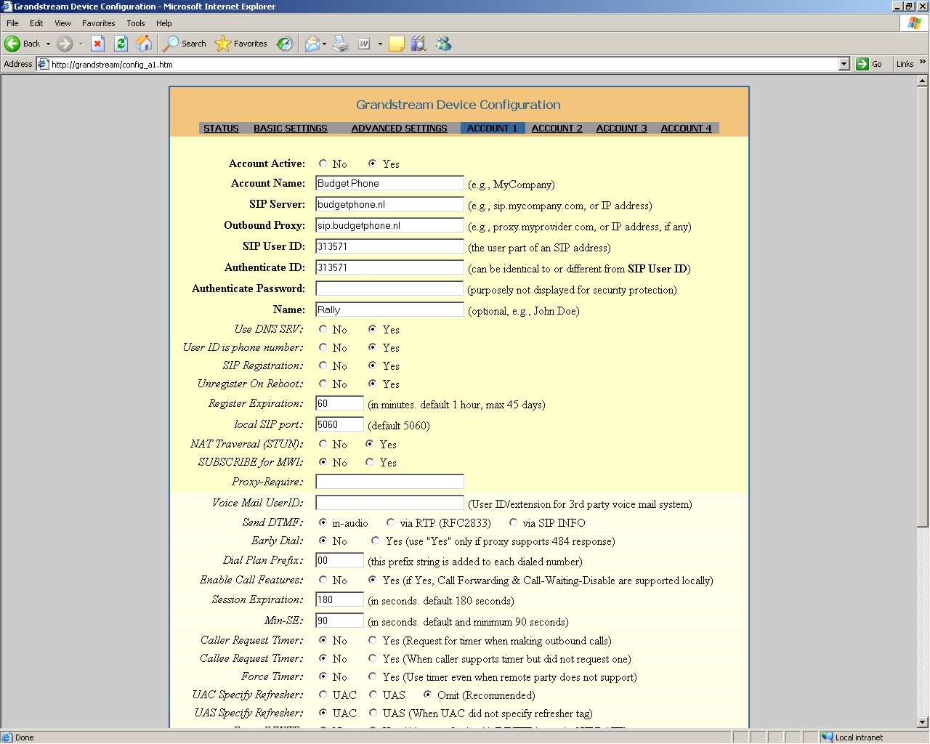Click the Forward arrow icon
930x744 pixels.
point(65,44)
